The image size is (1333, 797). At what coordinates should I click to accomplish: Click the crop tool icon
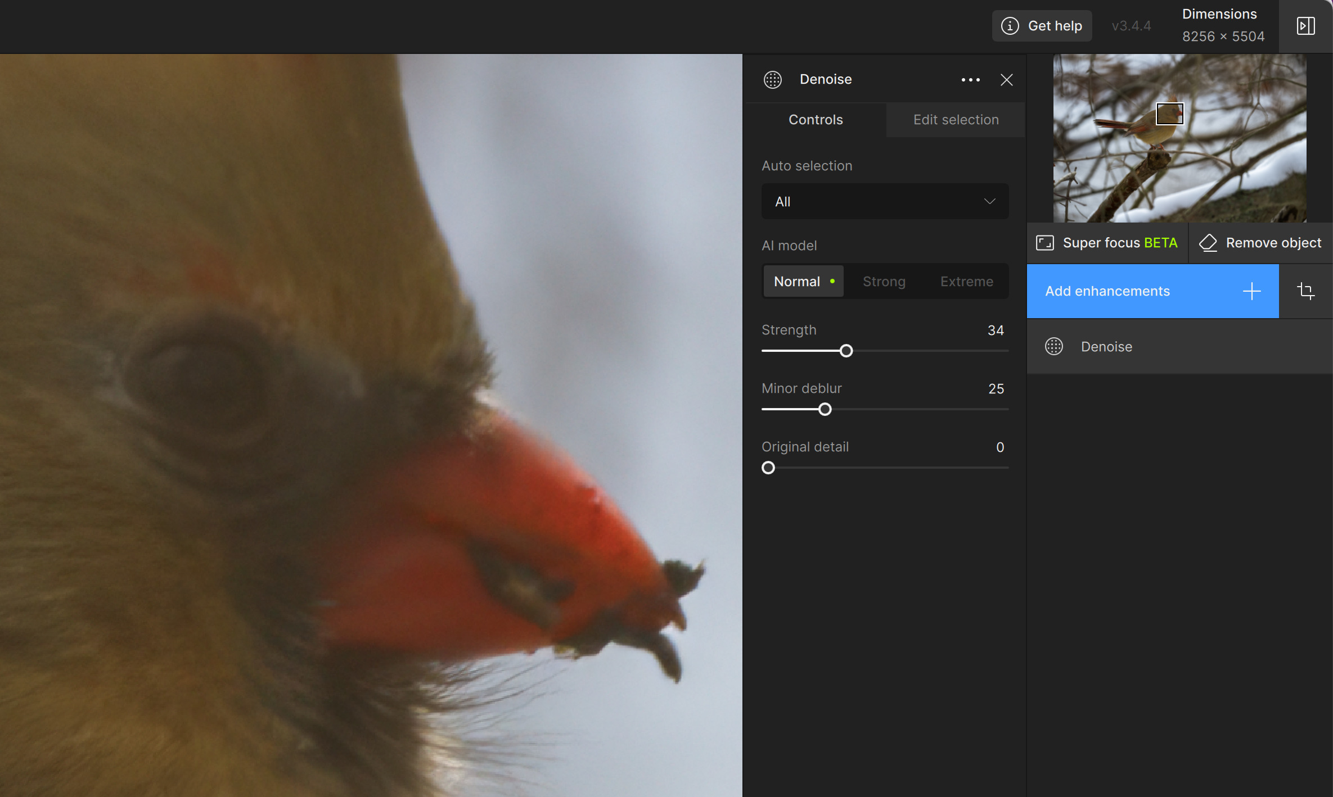(x=1305, y=291)
